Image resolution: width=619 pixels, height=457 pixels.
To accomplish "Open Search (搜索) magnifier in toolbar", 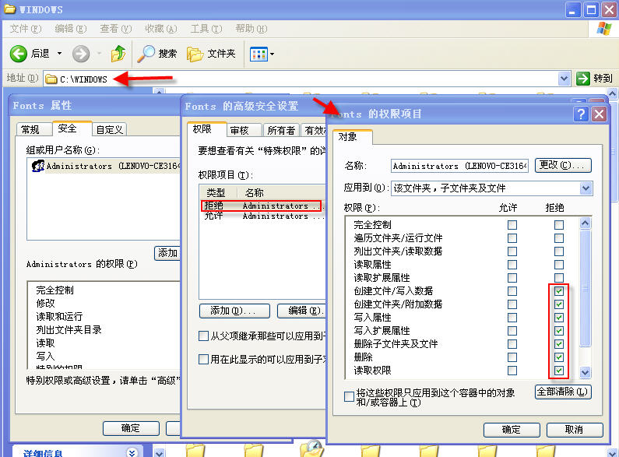I will click(146, 54).
